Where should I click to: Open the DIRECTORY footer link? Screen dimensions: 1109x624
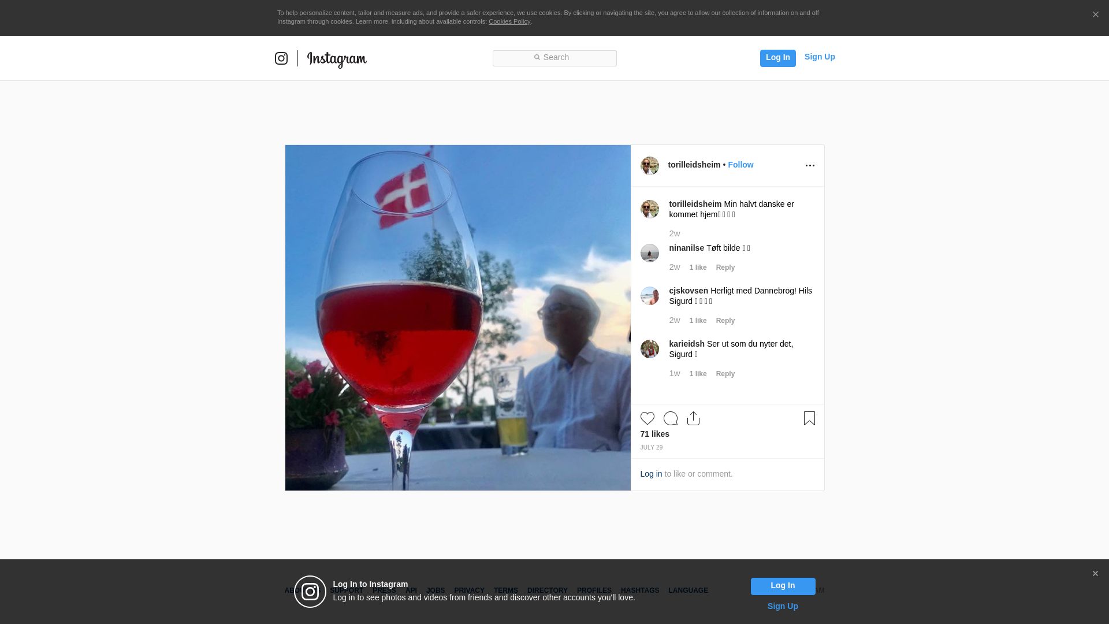pos(548,590)
